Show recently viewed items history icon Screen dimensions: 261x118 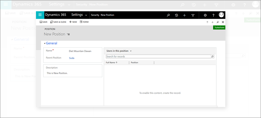[176, 15]
